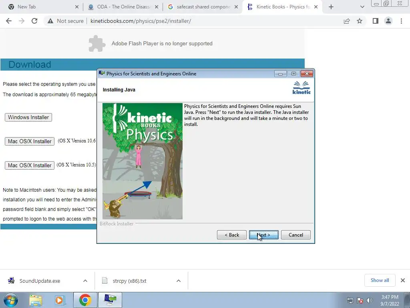Maximize the Physics installer window

click(293, 74)
